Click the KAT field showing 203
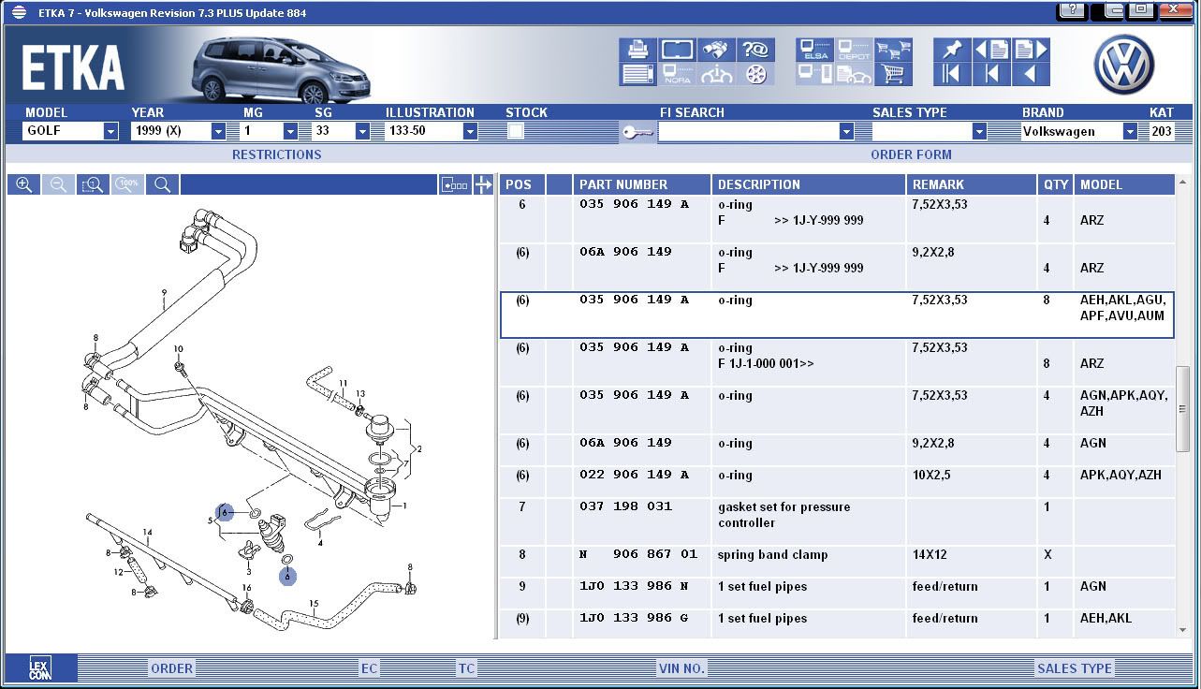This screenshot has width=1201, height=689. [x=1162, y=132]
